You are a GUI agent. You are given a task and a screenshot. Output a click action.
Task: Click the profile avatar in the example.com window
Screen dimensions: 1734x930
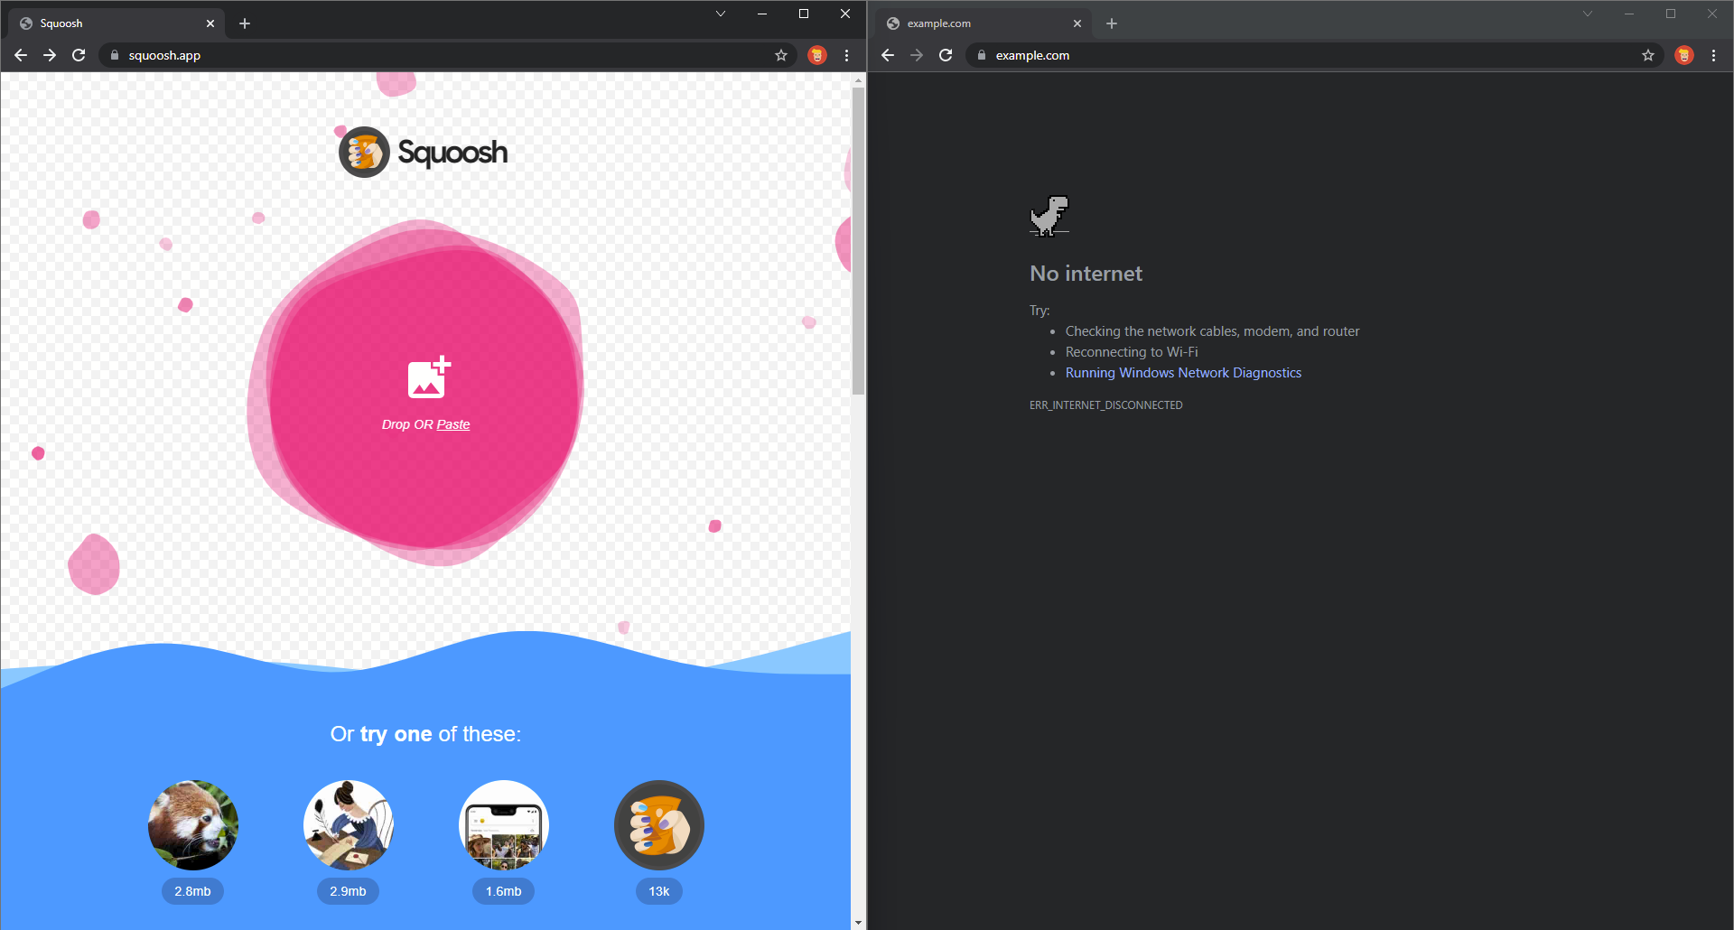pyautogui.click(x=1683, y=55)
